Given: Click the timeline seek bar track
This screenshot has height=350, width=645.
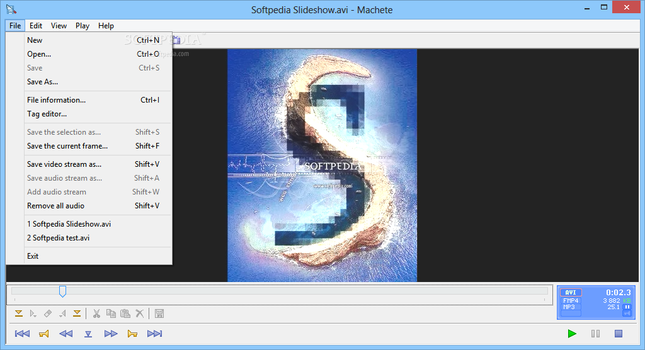Looking at the screenshot, I should coord(280,291).
